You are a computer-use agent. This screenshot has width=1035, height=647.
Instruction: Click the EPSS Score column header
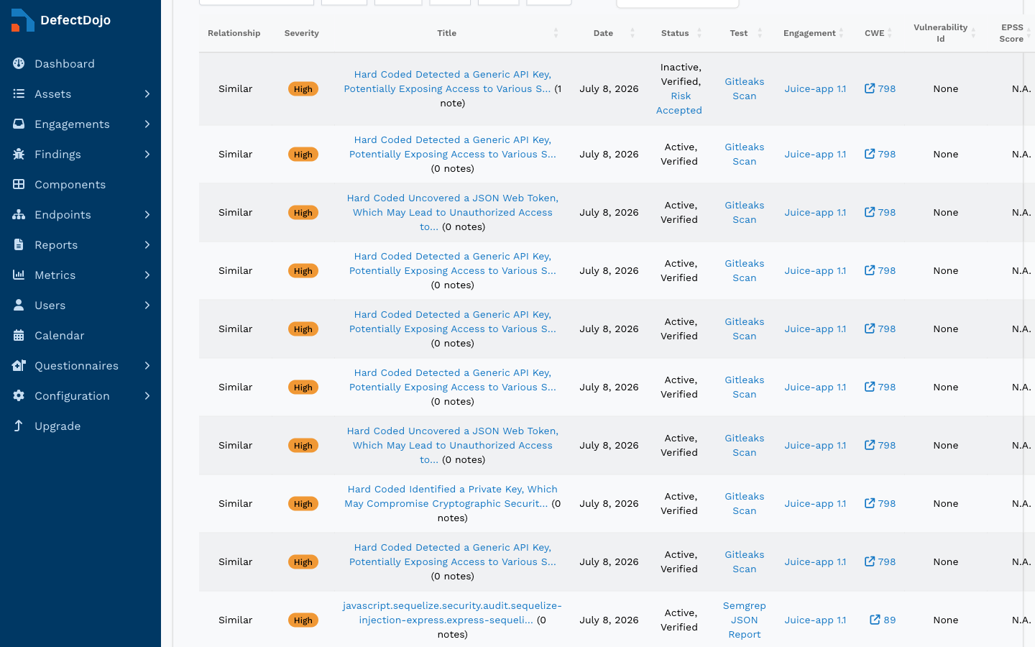pos(1012,33)
